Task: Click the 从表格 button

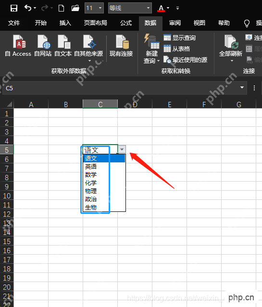Action: [x=176, y=49]
